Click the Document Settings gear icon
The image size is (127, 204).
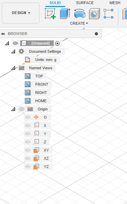pos(21,51)
